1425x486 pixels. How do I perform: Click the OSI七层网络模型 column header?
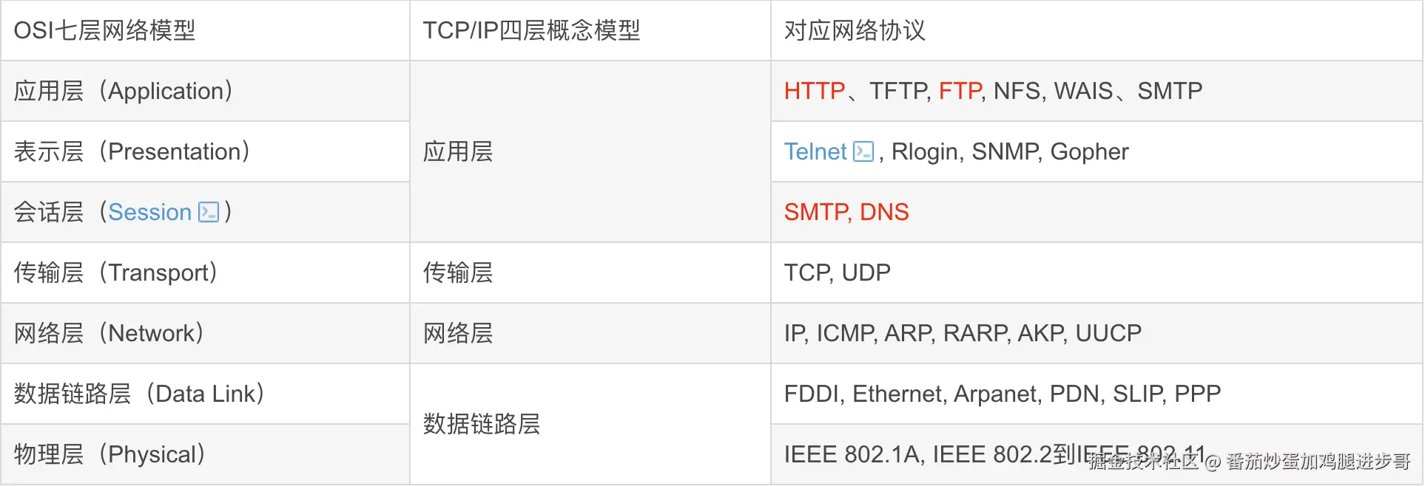[105, 30]
